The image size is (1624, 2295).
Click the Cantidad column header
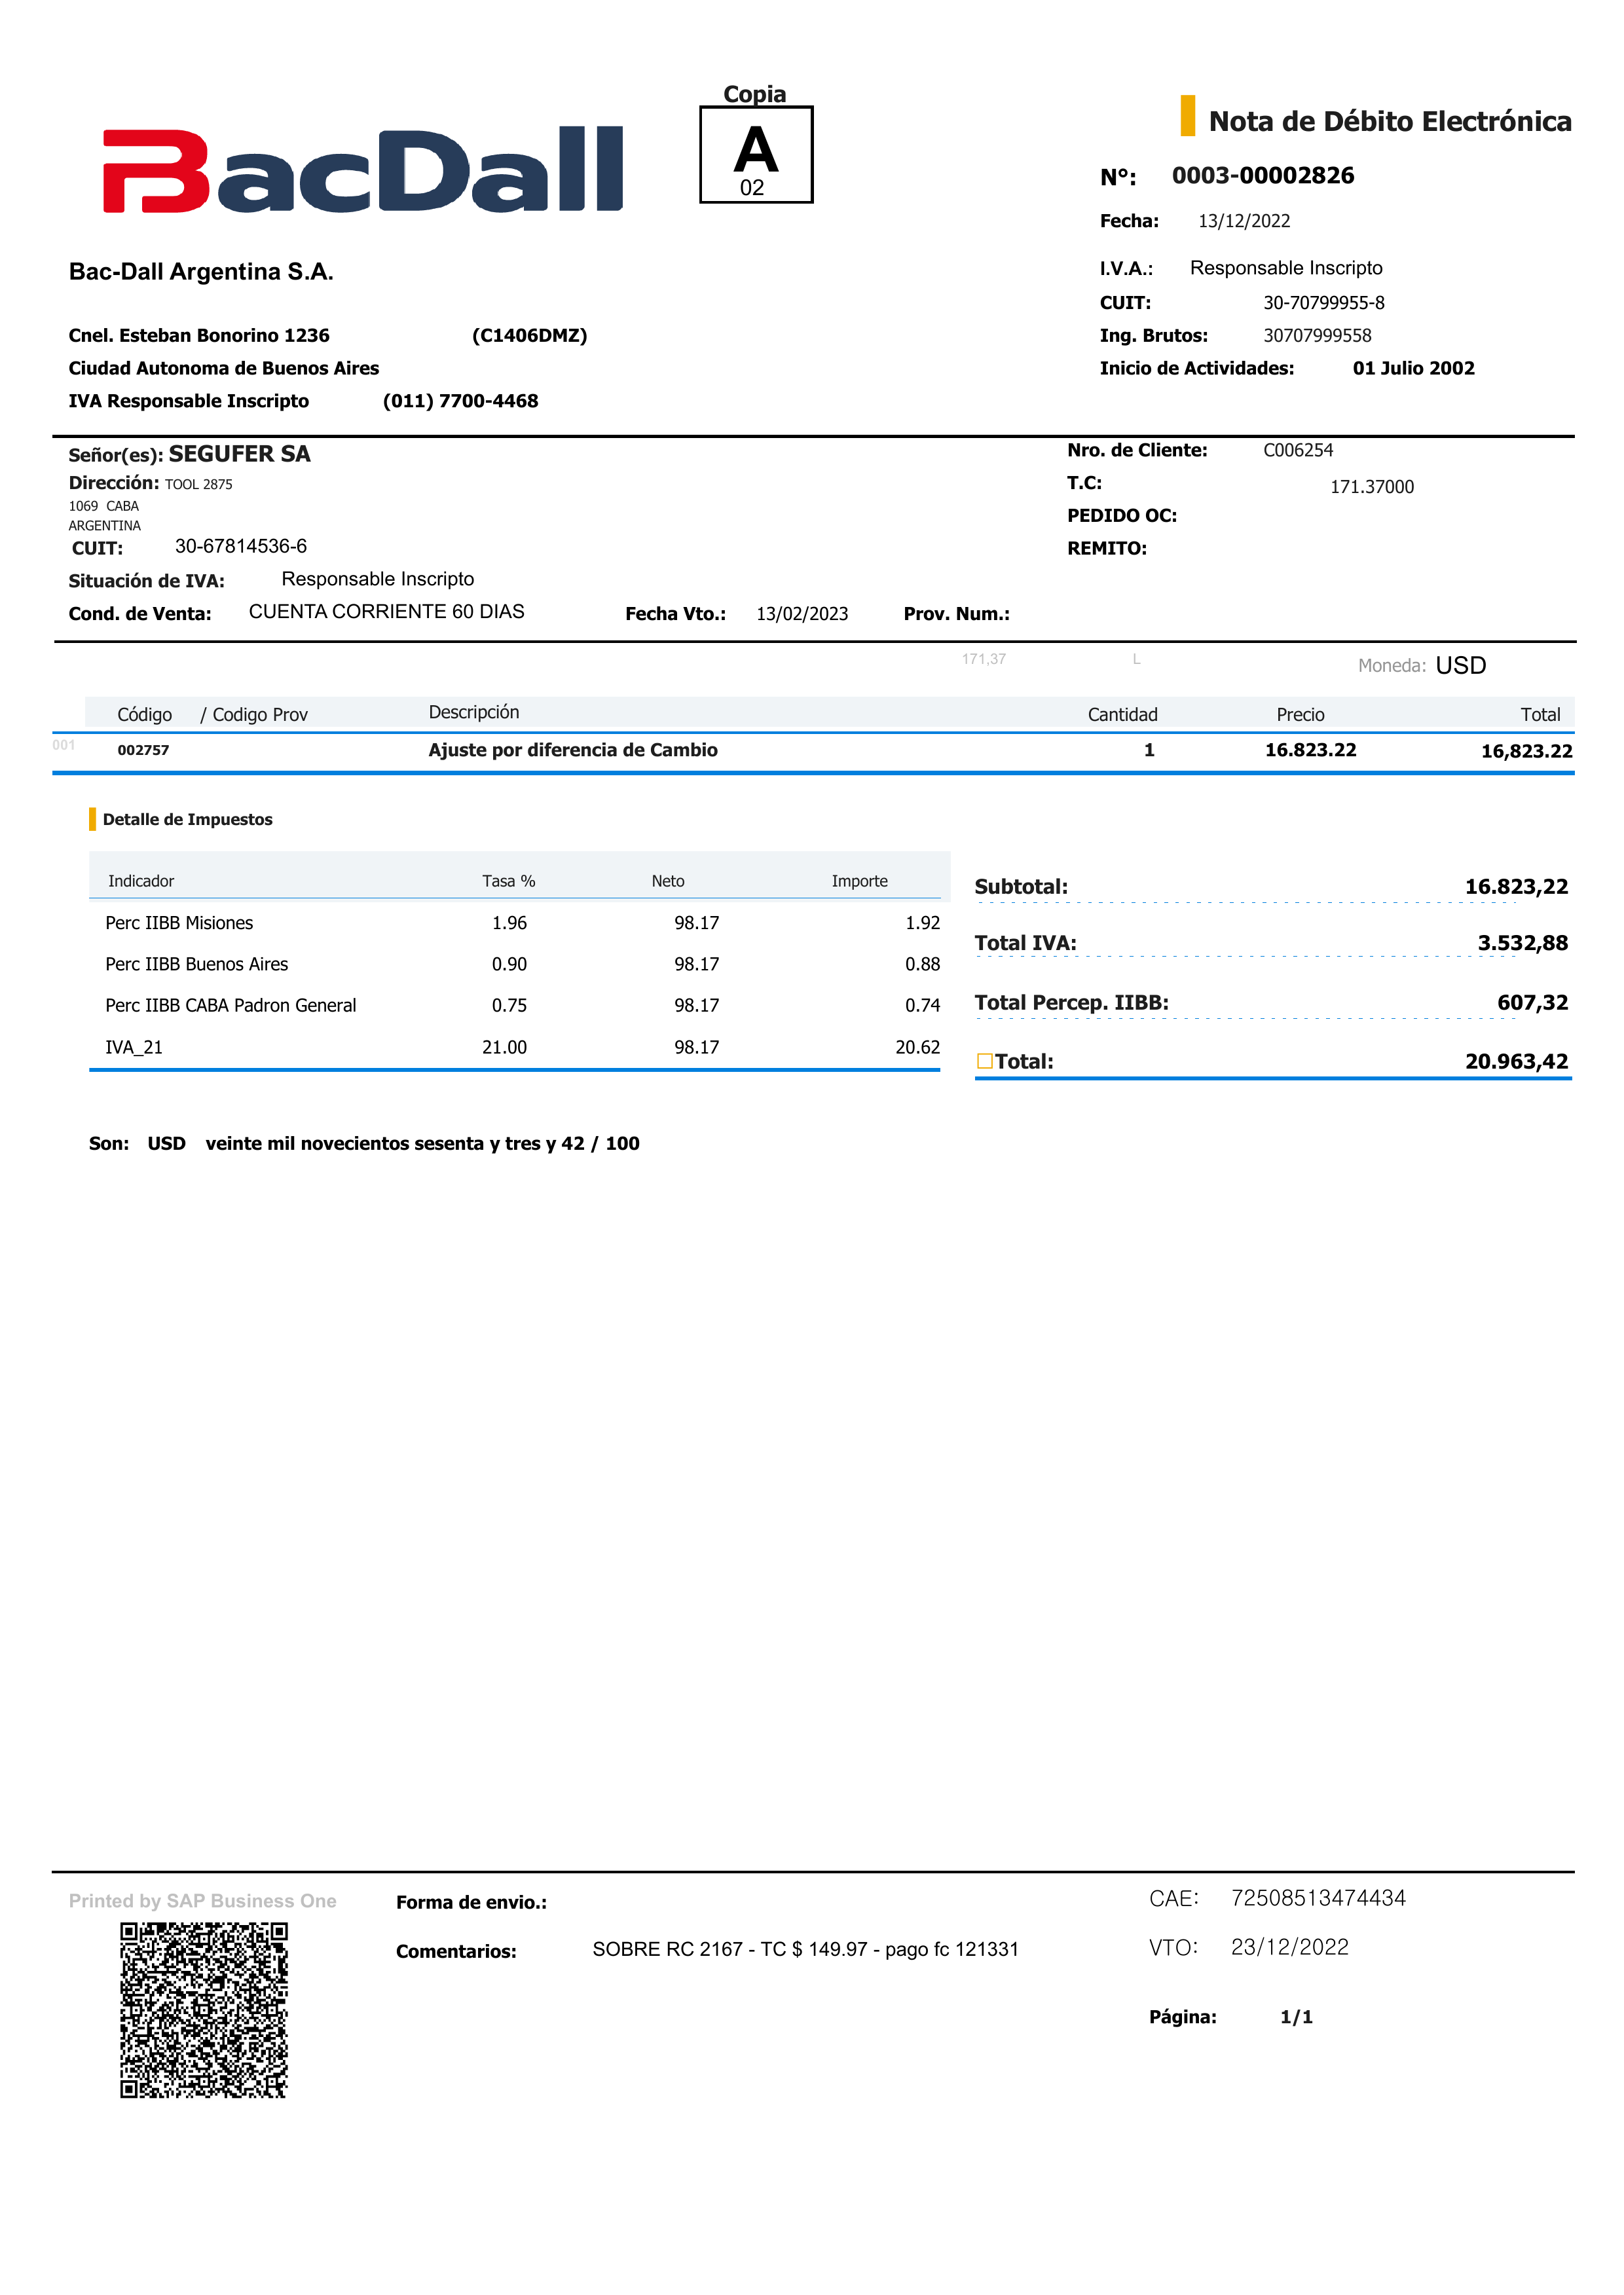click(1122, 714)
